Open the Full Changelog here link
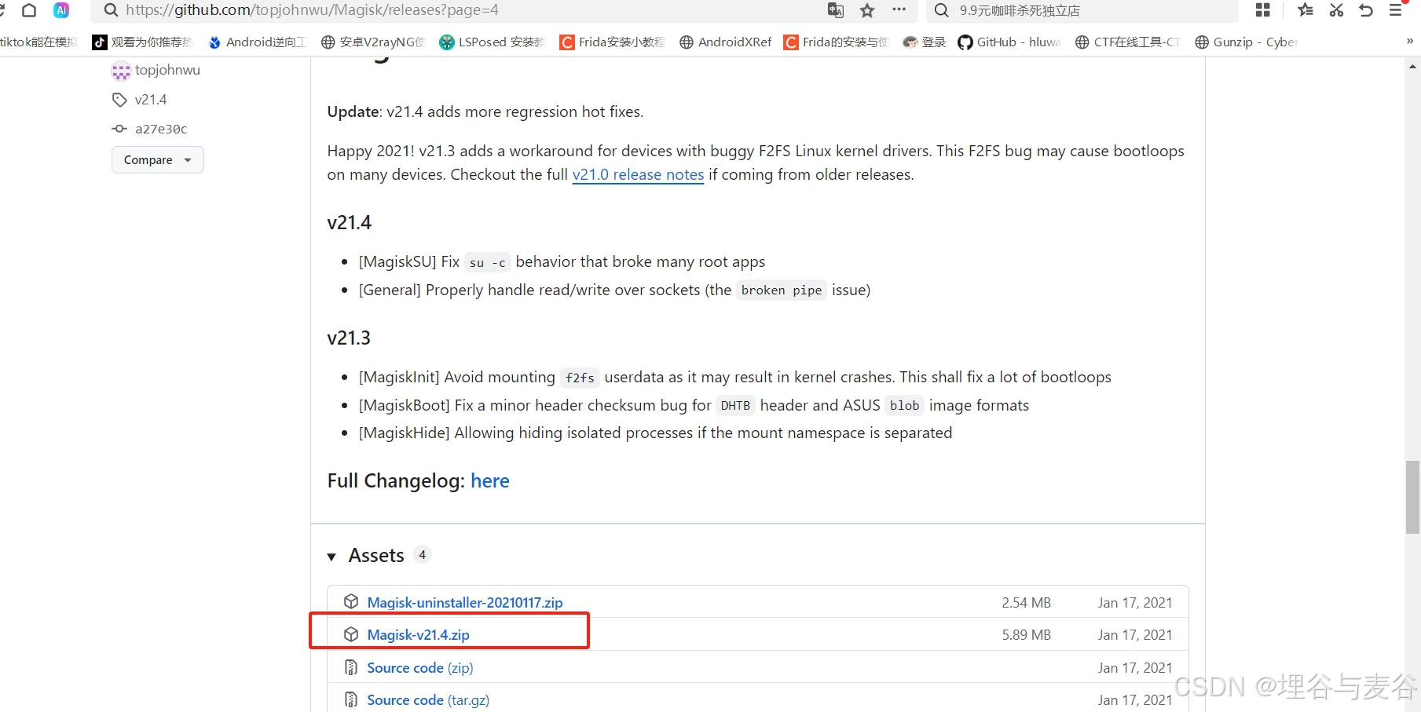The height and width of the screenshot is (712, 1421). coord(490,480)
